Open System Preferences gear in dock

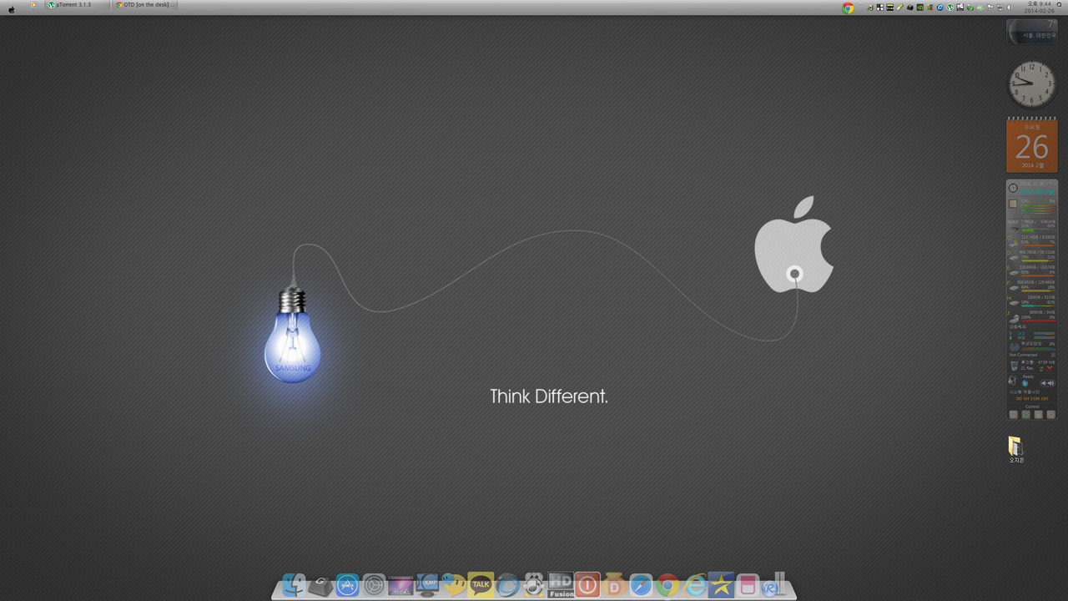[374, 586]
